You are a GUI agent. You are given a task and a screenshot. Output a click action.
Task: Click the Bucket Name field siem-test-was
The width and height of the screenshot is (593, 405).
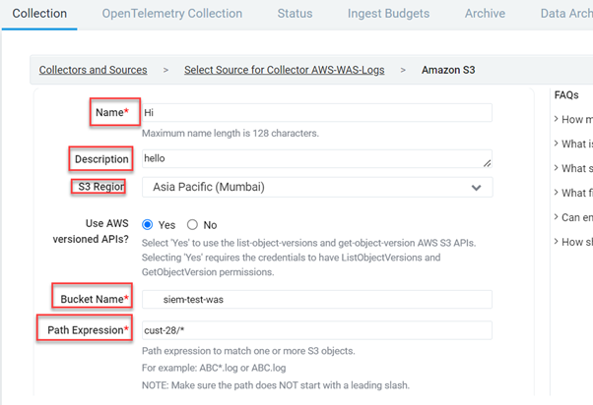317,299
